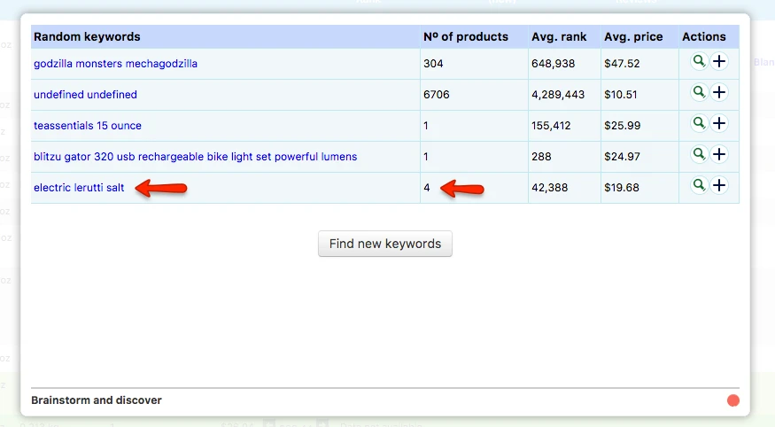Select average price $25.99

[x=623, y=126]
